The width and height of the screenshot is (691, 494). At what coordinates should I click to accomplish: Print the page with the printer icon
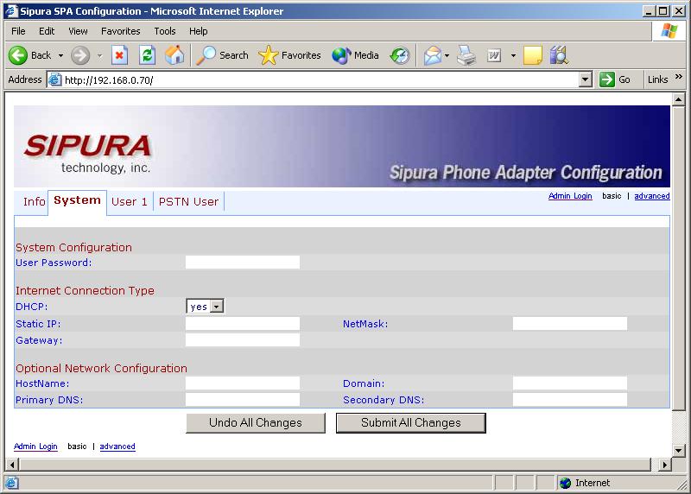coord(466,55)
